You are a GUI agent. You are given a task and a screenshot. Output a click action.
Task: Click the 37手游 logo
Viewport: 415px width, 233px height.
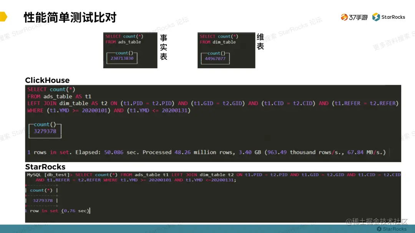(354, 17)
